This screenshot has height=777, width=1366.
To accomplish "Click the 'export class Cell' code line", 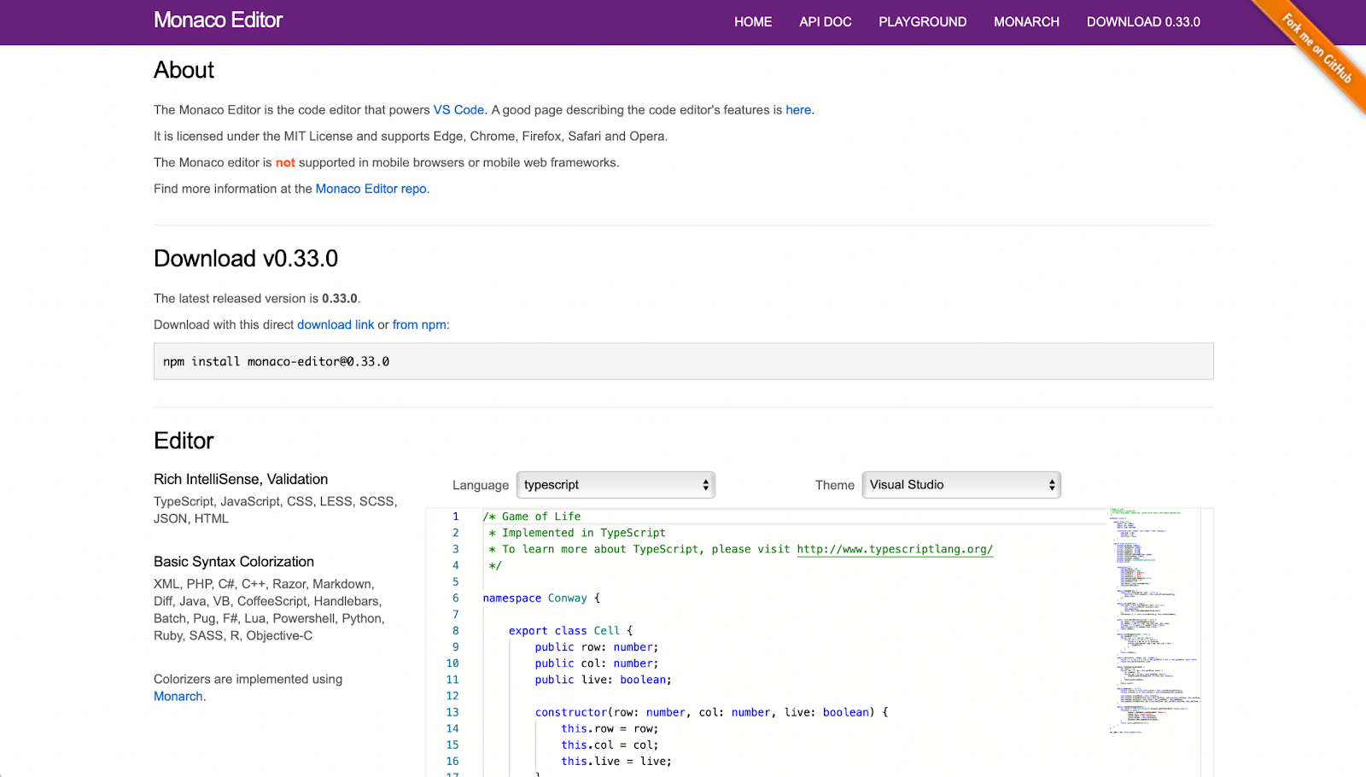I will tap(570, 631).
